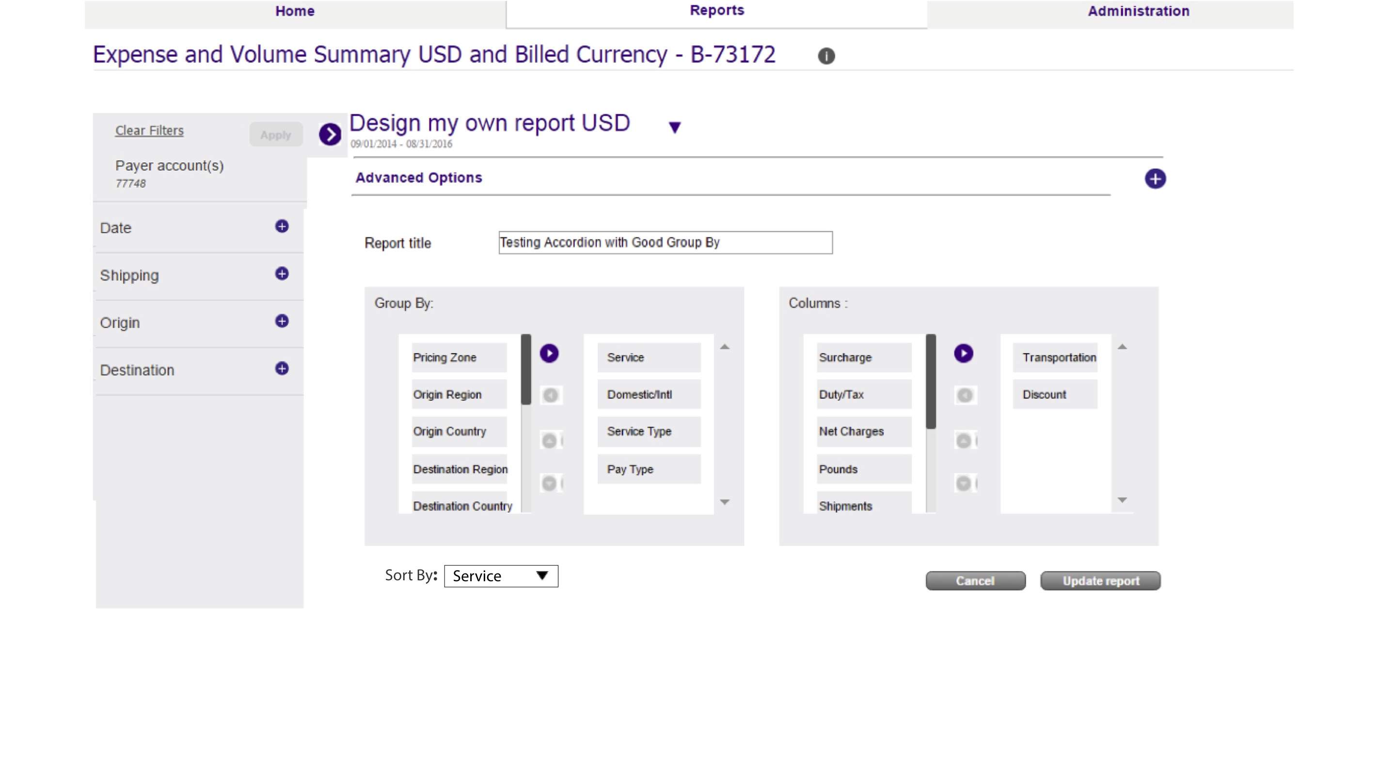The image size is (1379, 775).
Task: Expand the Destination filter section
Action: (x=282, y=369)
